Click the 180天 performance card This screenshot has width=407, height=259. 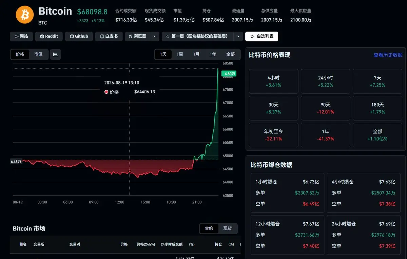click(x=377, y=108)
